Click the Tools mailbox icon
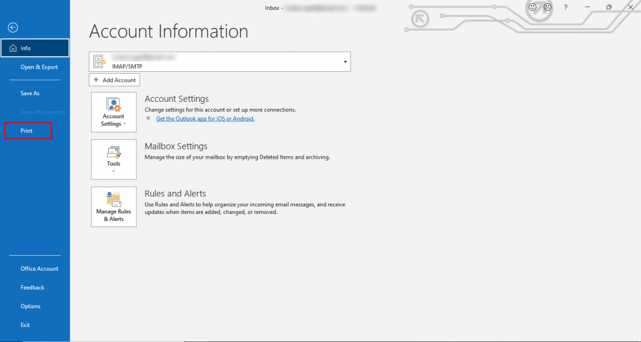 (x=113, y=152)
